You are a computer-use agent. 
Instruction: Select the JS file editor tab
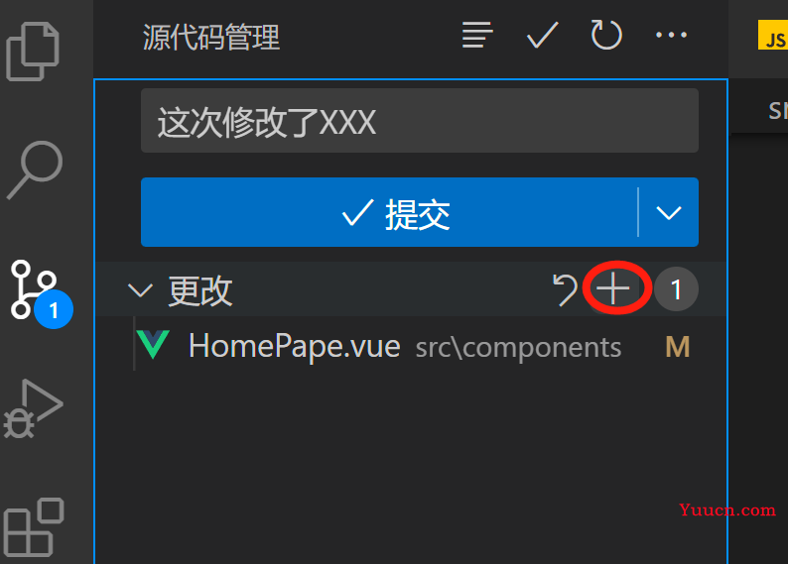772,36
